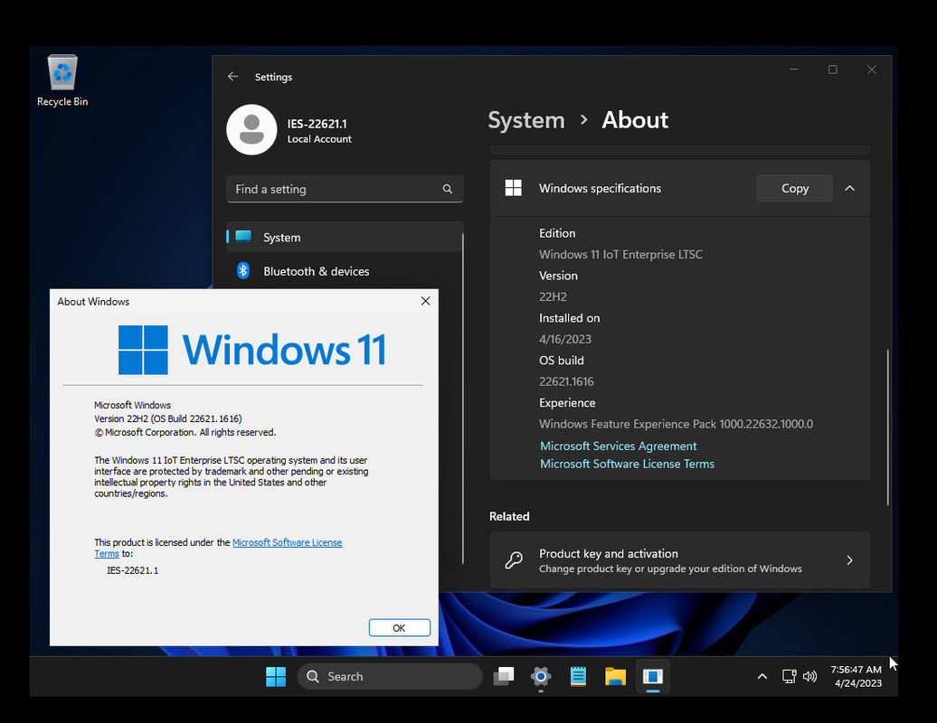Click the Settings page vertical scrollbar

(888, 427)
